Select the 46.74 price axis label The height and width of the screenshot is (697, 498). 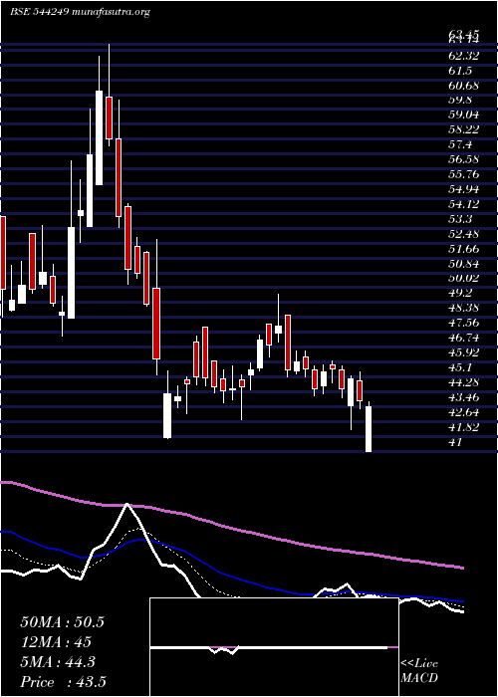coord(464,338)
